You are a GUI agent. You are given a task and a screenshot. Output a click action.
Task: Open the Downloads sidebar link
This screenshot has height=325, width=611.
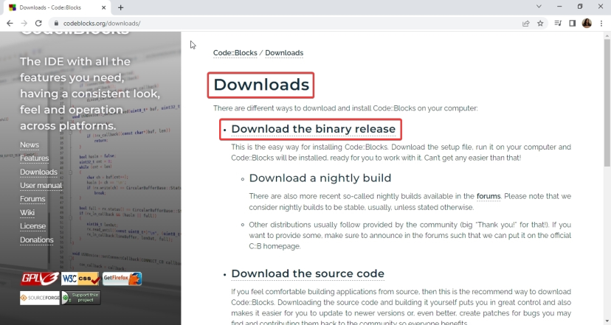[38, 172]
